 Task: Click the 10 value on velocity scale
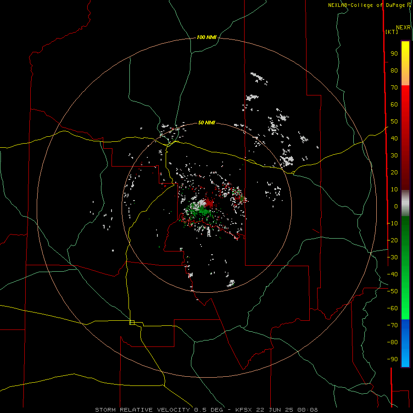394,190
